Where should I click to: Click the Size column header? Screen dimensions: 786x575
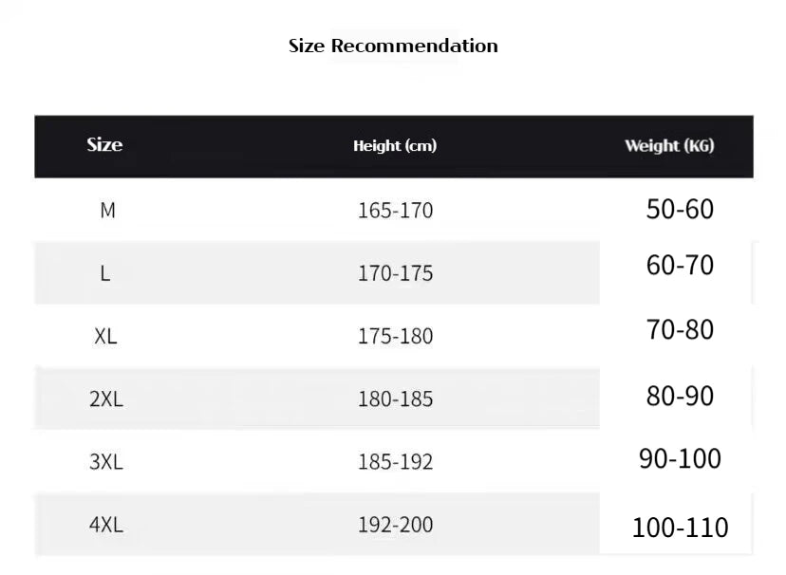[x=104, y=145]
